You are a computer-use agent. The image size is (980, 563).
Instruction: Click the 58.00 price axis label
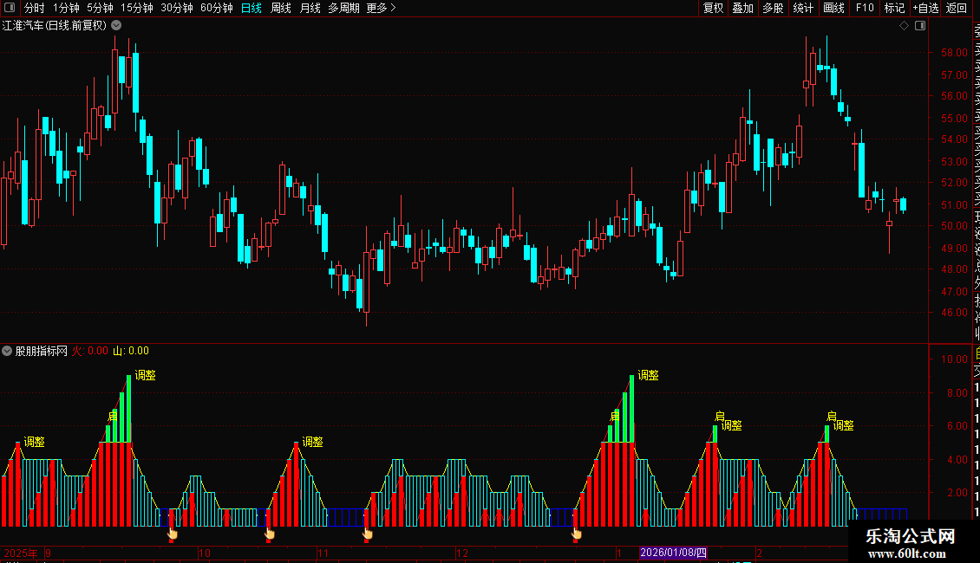click(x=954, y=53)
